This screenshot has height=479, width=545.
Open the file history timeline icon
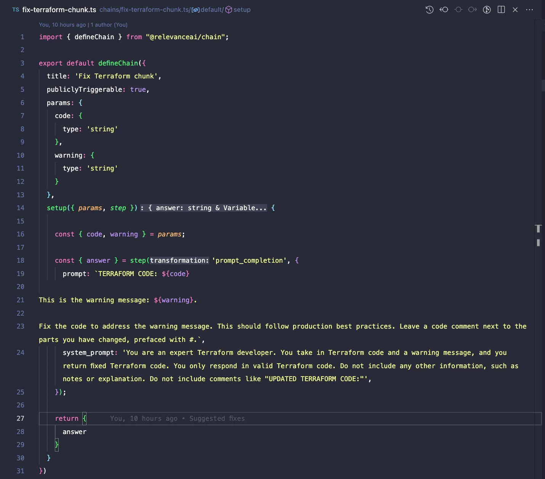tap(429, 10)
